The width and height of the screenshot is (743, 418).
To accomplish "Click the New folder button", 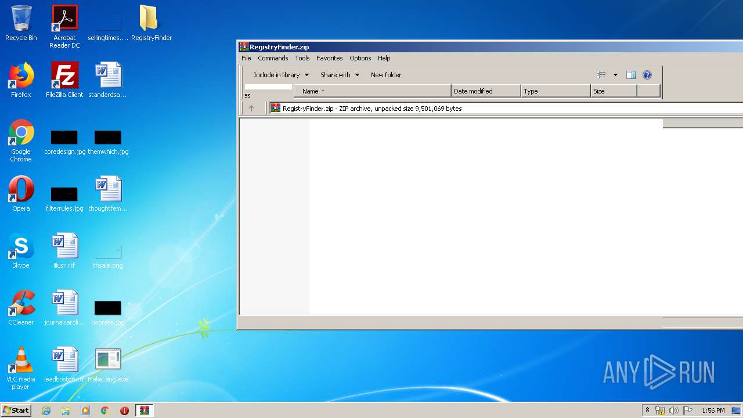I will (386, 75).
